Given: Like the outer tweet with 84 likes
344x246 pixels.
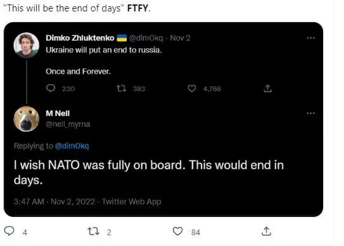Looking at the screenshot, I should pyautogui.click(x=177, y=231).
